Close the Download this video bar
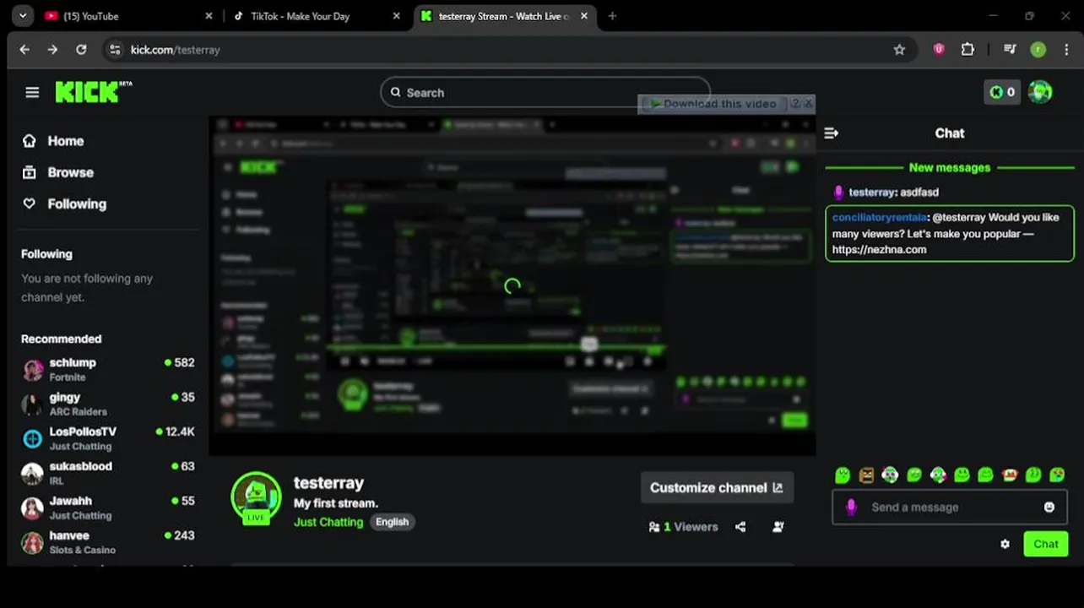1084x608 pixels. (809, 104)
